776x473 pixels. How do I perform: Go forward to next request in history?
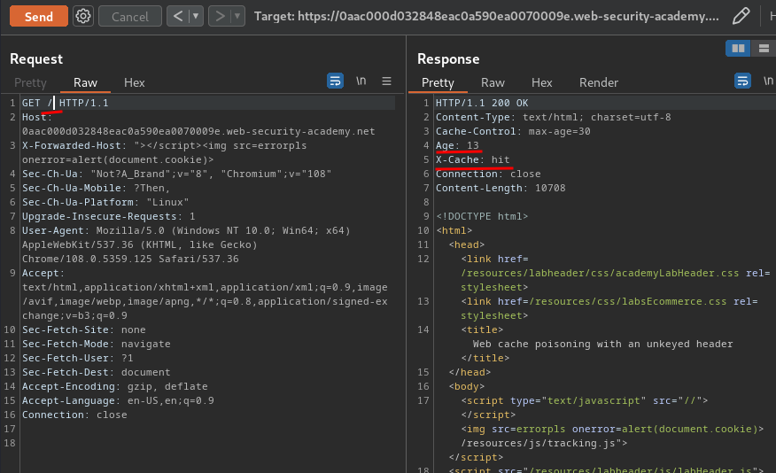click(220, 16)
